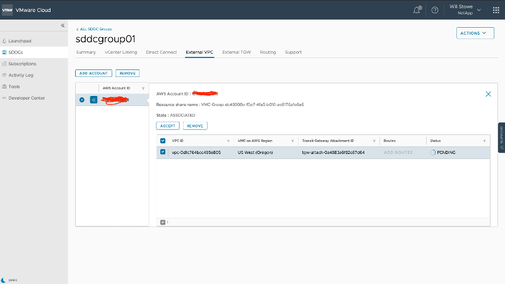
Task: Open the ACTIONS dropdown menu
Action: pyautogui.click(x=474, y=33)
